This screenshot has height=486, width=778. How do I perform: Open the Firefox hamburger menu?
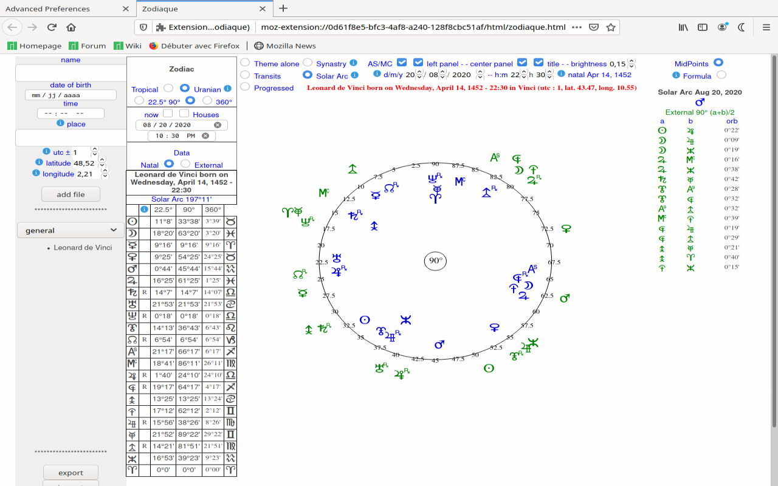click(766, 27)
